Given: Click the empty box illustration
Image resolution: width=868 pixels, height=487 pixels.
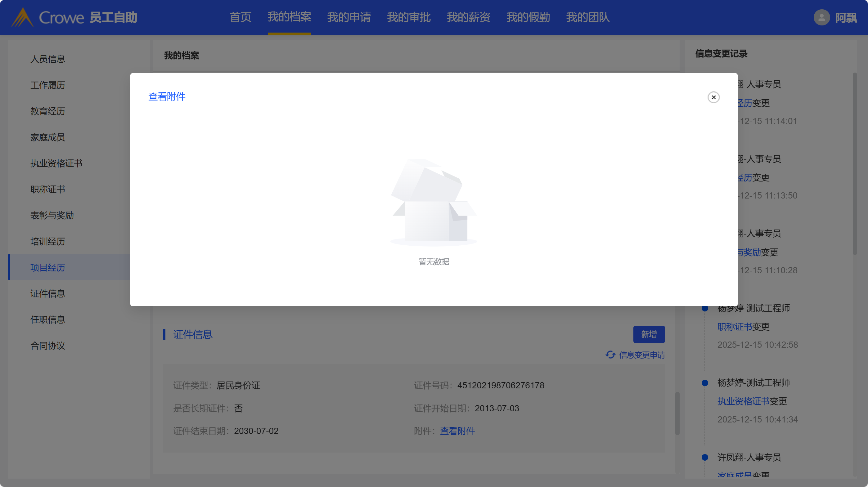Looking at the screenshot, I should [433, 202].
